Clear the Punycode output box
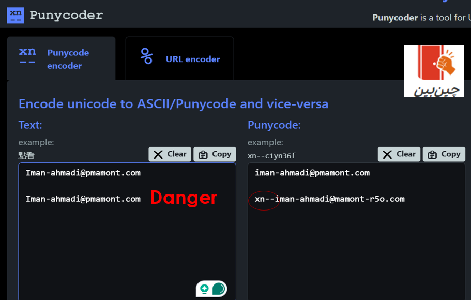471x300 pixels. tap(399, 154)
